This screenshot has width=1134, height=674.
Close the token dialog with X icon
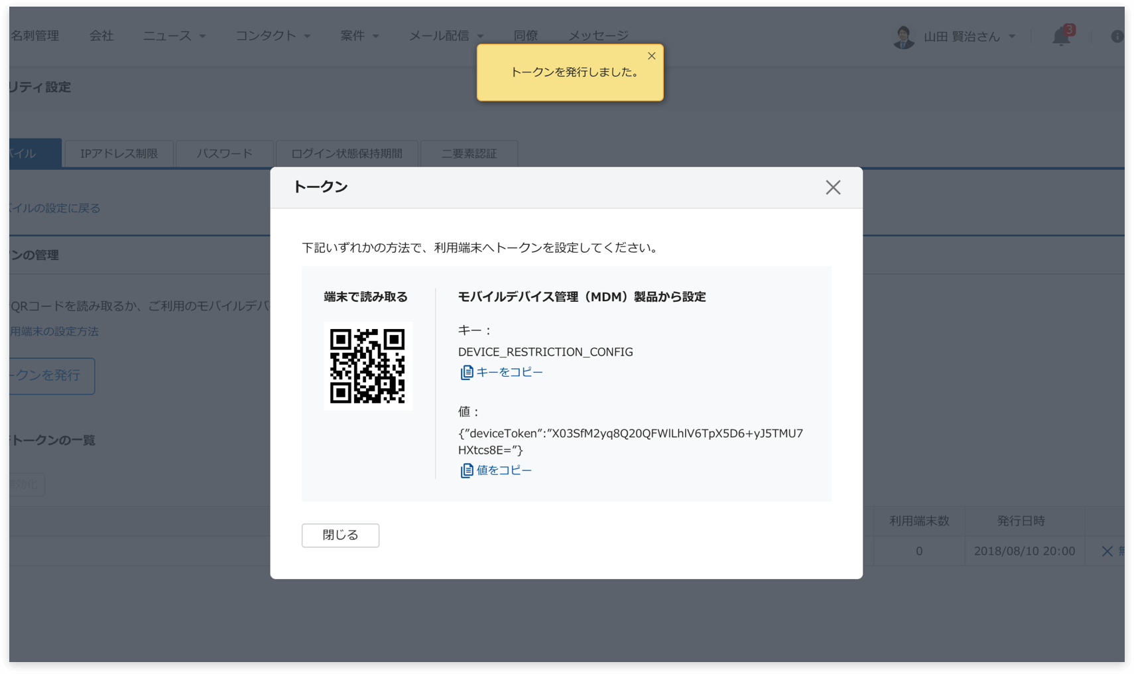[833, 188]
